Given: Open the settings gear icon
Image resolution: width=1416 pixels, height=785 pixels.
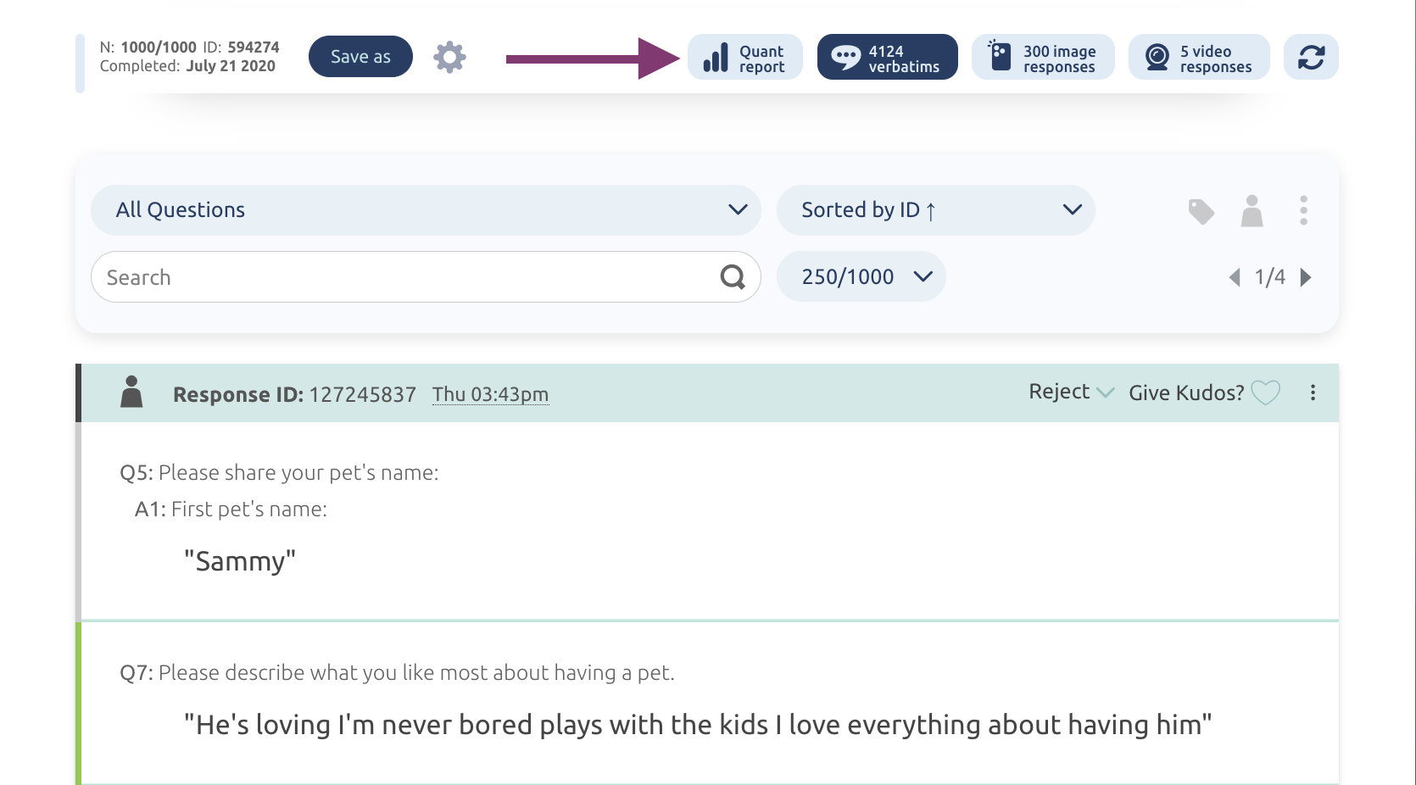Looking at the screenshot, I should (x=449, y=57).
